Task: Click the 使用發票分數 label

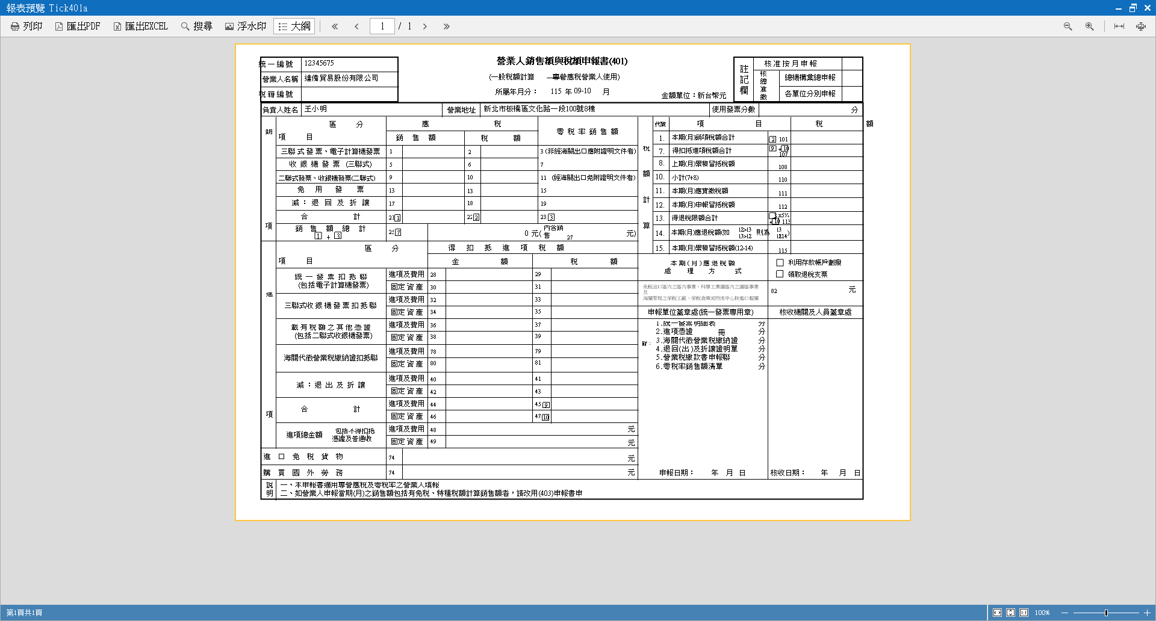Action: [733, 110]
